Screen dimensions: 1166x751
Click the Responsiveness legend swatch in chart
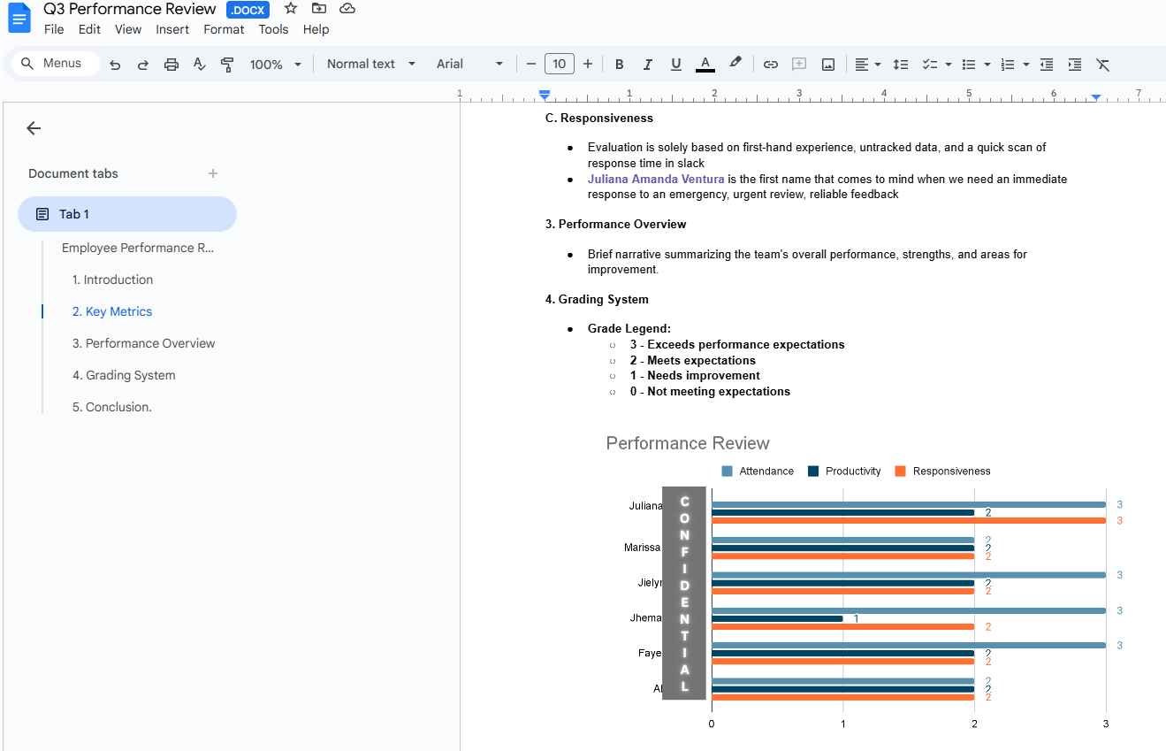(901, 471)
